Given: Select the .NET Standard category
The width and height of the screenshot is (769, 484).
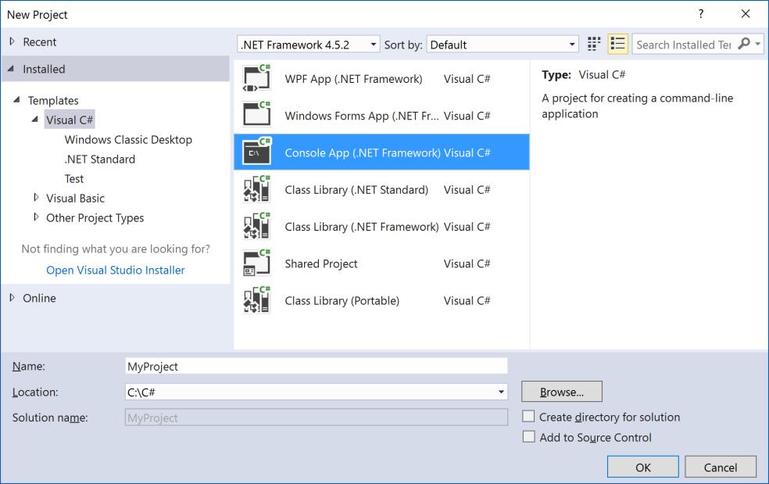Looking at the screenshot, I should [99, 159].
